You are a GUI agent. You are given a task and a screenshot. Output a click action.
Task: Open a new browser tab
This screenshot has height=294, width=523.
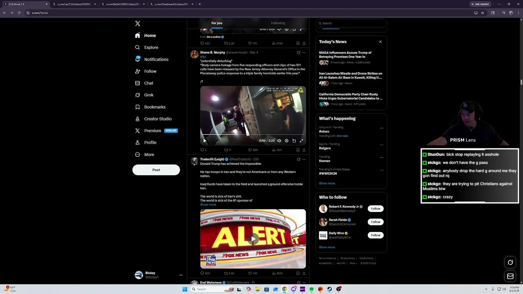pyautogui.click(x=199, y=4)
